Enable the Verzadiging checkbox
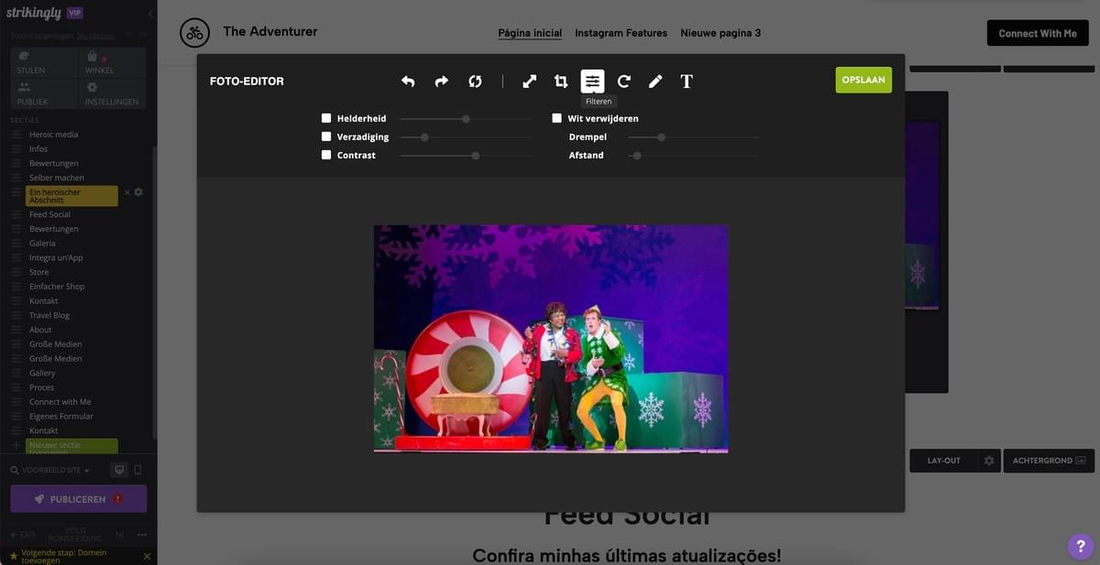The image size is (1100, 565). [x=326, y=136]
